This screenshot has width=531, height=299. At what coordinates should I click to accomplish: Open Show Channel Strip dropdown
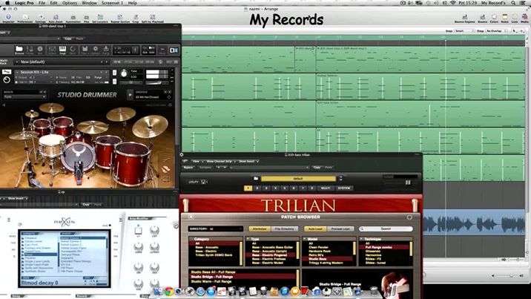click(x=220, y=162)
